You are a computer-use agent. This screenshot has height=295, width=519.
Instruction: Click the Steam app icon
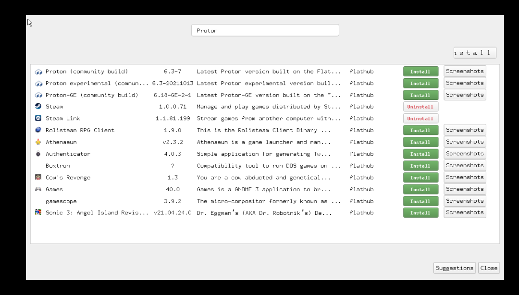[x=38, y=106]
